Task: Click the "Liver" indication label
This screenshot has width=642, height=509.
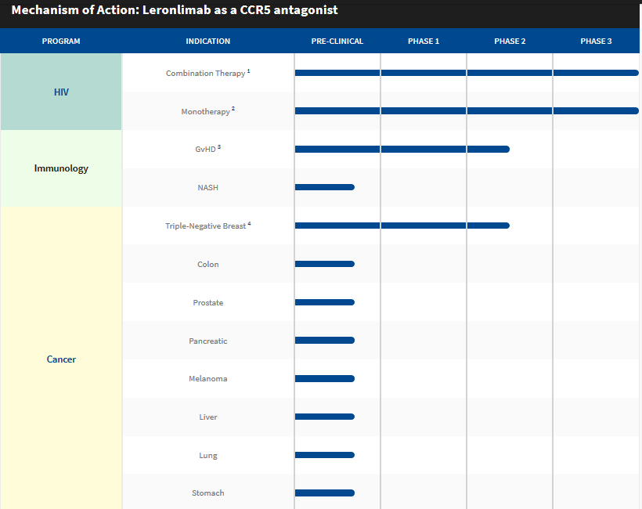Action: point(208,417)
